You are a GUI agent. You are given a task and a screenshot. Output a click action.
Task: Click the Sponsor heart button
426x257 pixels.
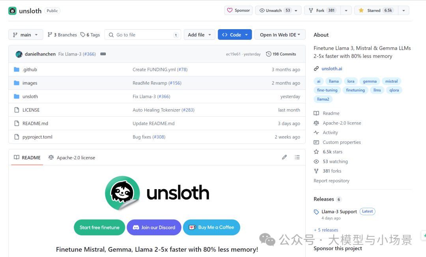[239, 11]
